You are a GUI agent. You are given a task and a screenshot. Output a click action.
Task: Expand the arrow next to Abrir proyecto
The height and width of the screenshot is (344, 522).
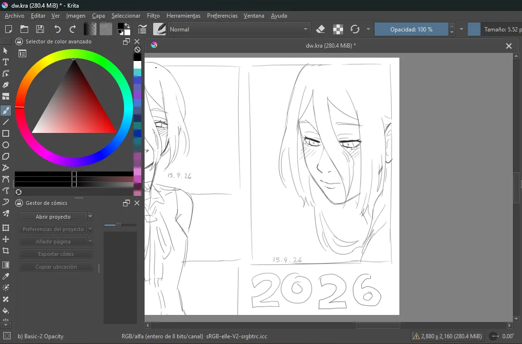[x=90, y=217]
